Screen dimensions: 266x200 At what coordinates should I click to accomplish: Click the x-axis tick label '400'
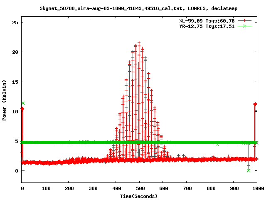coord(117,188)
